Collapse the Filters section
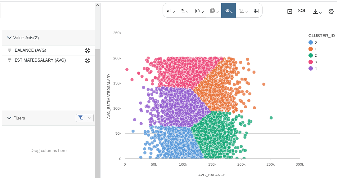Viewport: 337px width, 178px height. coord(9,118)
